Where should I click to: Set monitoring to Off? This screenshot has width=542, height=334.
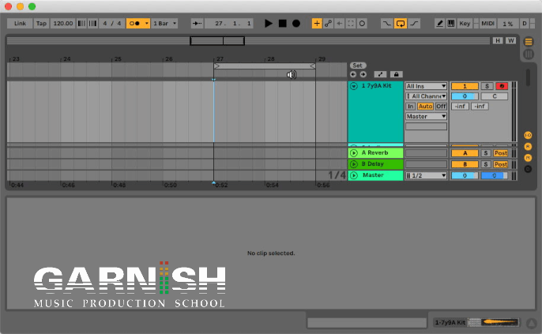[x=441, y=106]
